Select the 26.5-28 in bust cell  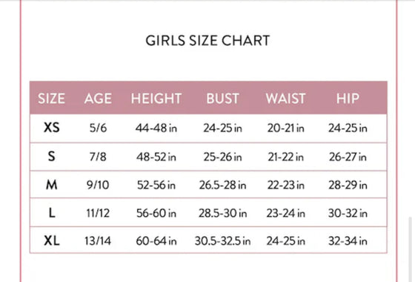click(222, 185)
